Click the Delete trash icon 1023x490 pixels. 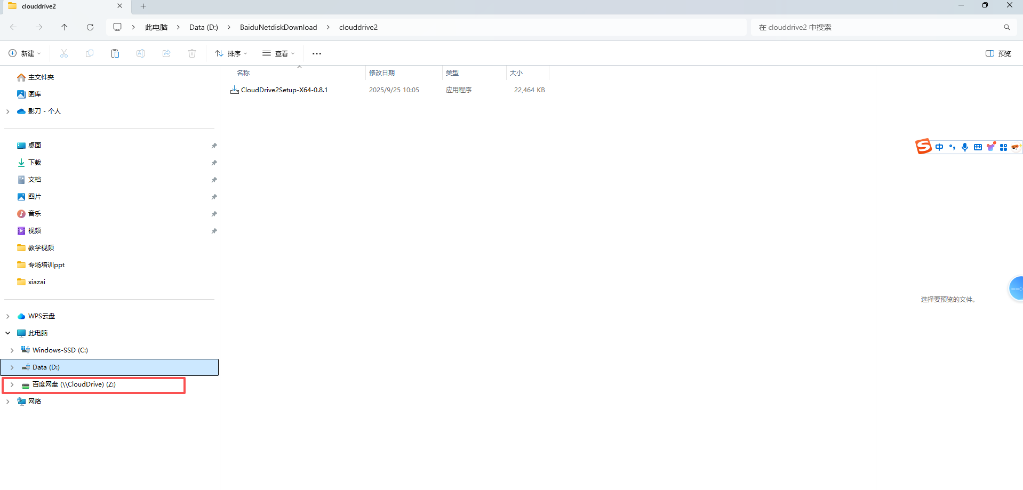[x=192, y=53]
